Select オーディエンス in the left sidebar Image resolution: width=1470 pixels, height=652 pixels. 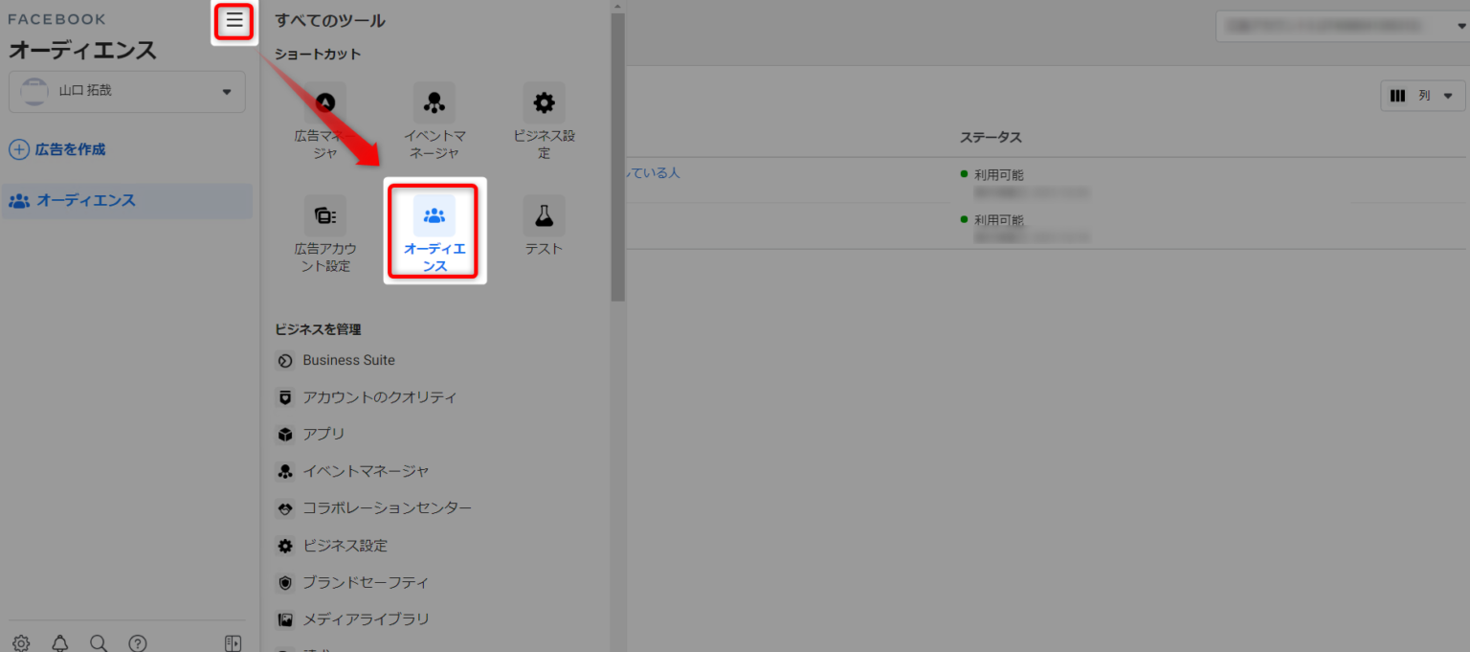127,201
